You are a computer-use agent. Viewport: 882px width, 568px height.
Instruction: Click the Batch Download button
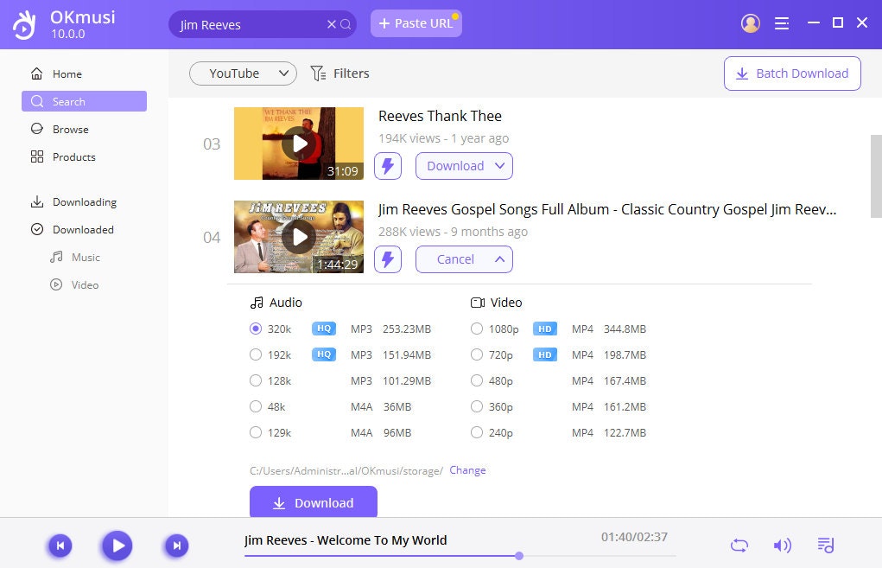coord(792,73)
